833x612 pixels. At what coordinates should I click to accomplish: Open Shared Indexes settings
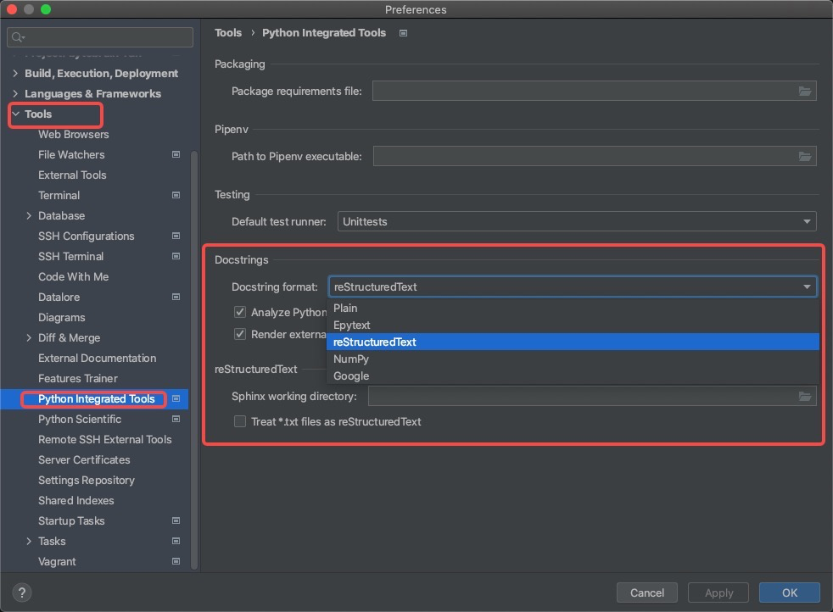point(76,500)
